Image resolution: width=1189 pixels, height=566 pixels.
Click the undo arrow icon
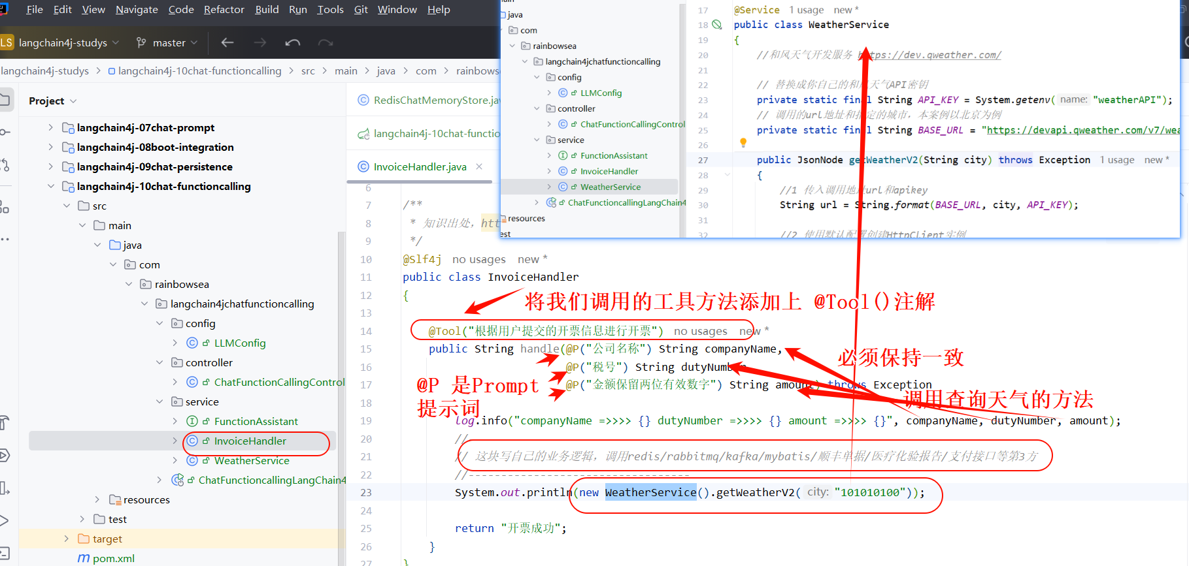tap(293, 42)
